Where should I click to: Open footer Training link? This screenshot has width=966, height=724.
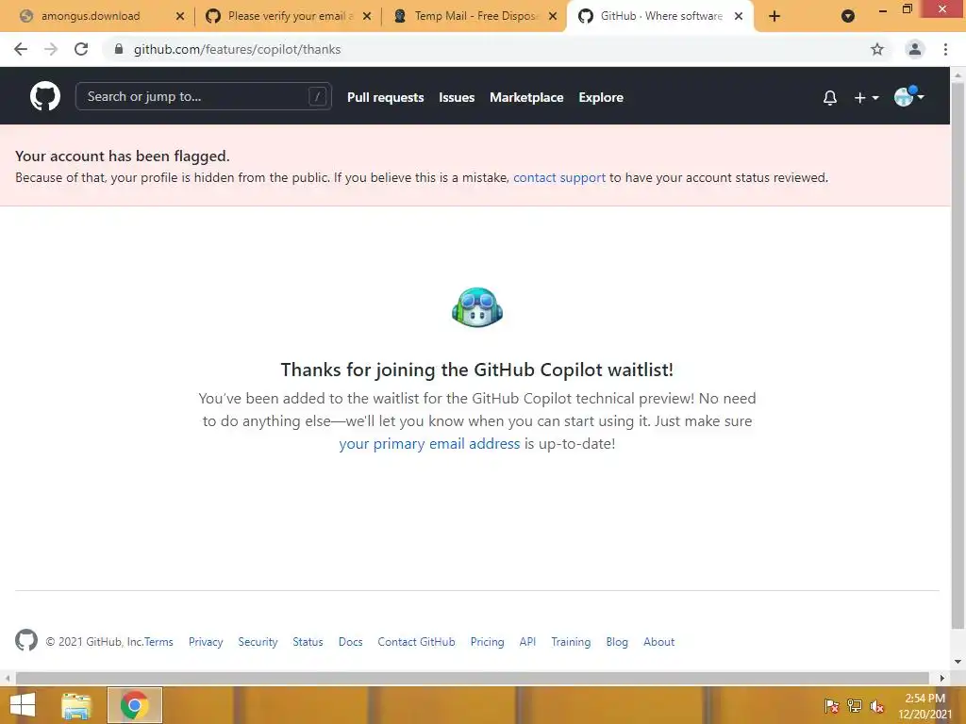pyautogui.click(x=571, y=641)
